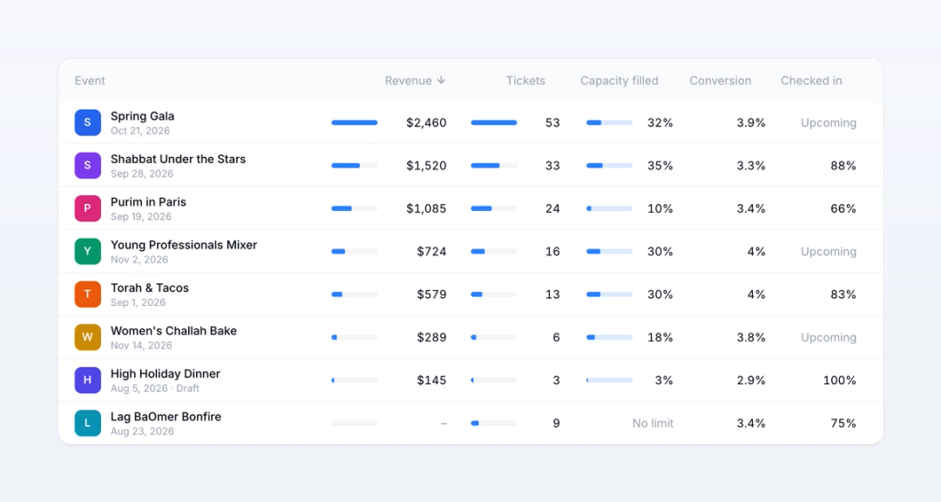The image size is (941, 502).
Task: Open the Spring Gala event name
Action: coord(142,116)
